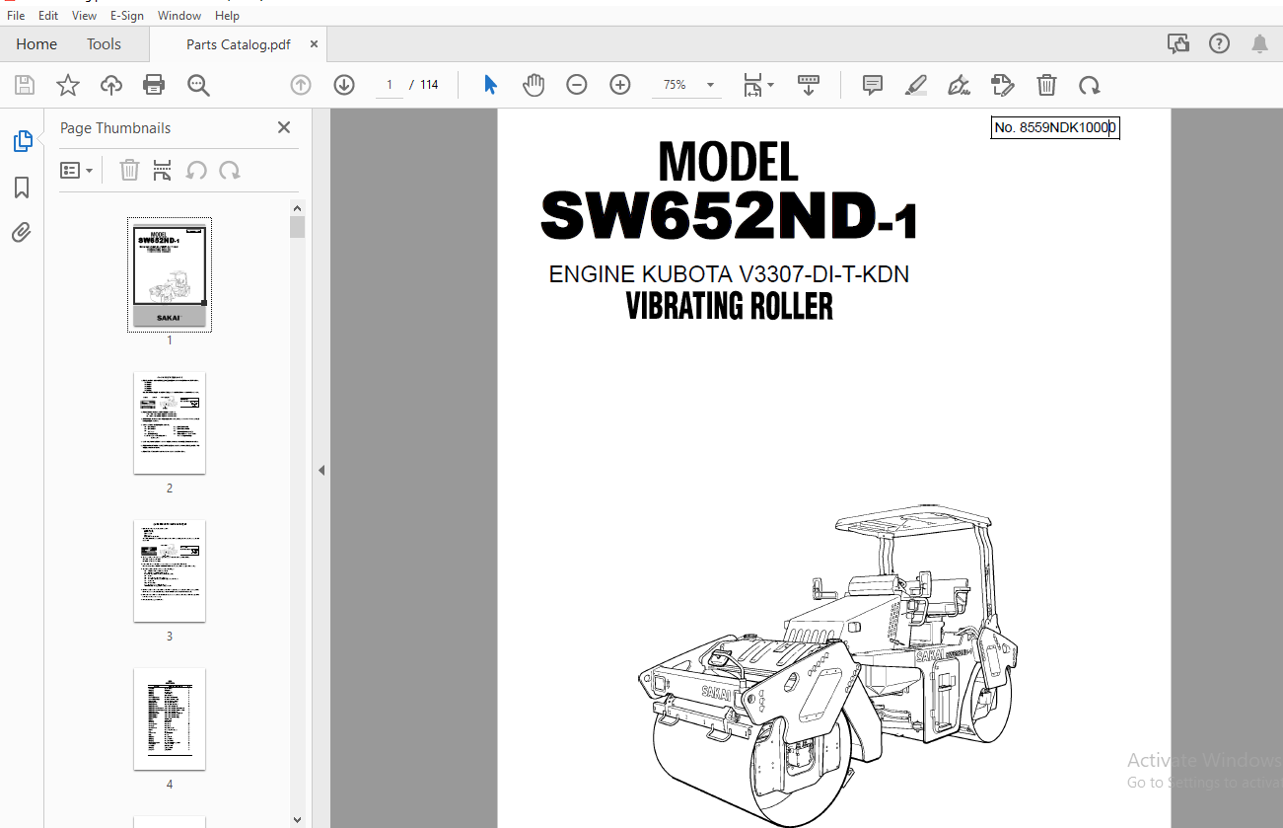Rotate thumbnails counterclockwise
The width and height of the screenshot is (1283, 828).
pyautogui.click(x=196, y=170)
